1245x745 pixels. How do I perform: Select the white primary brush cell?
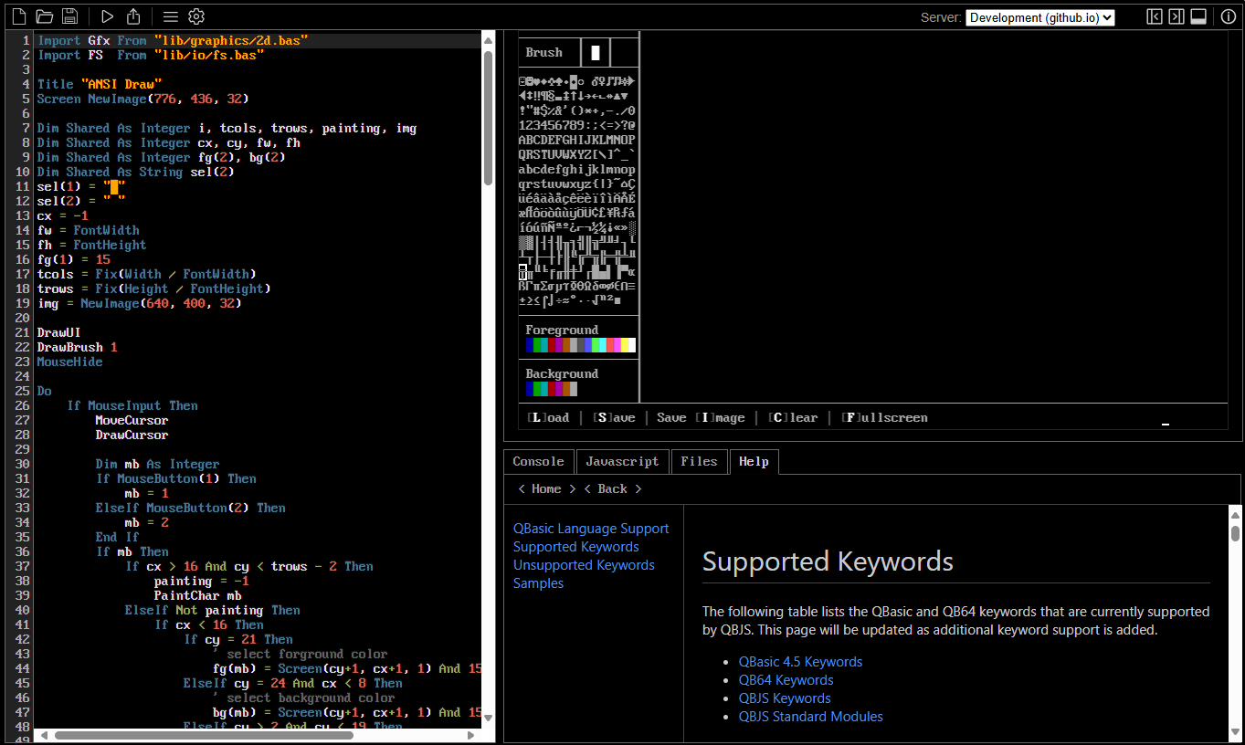coord(596,52)
